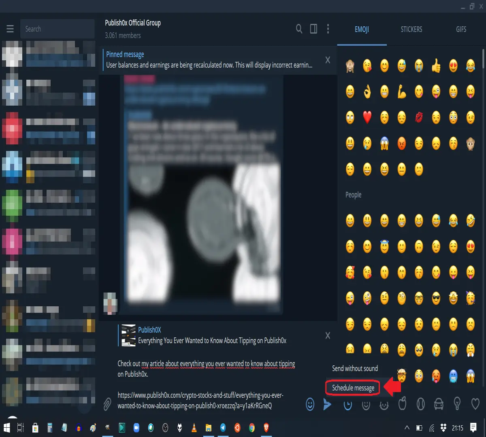The height and width of the screenshot is (437, 486).
Task: Insert the thumbs up emoji
Action: click(436, 66)
